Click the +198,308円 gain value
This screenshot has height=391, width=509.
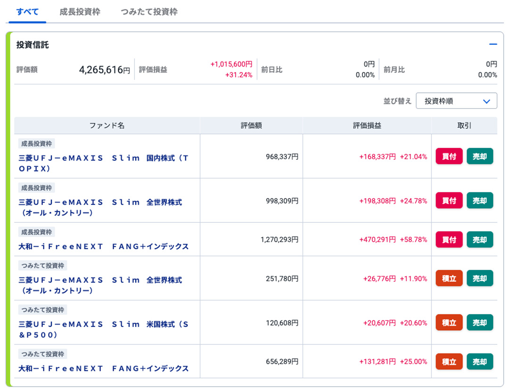(x=378, y=201)
